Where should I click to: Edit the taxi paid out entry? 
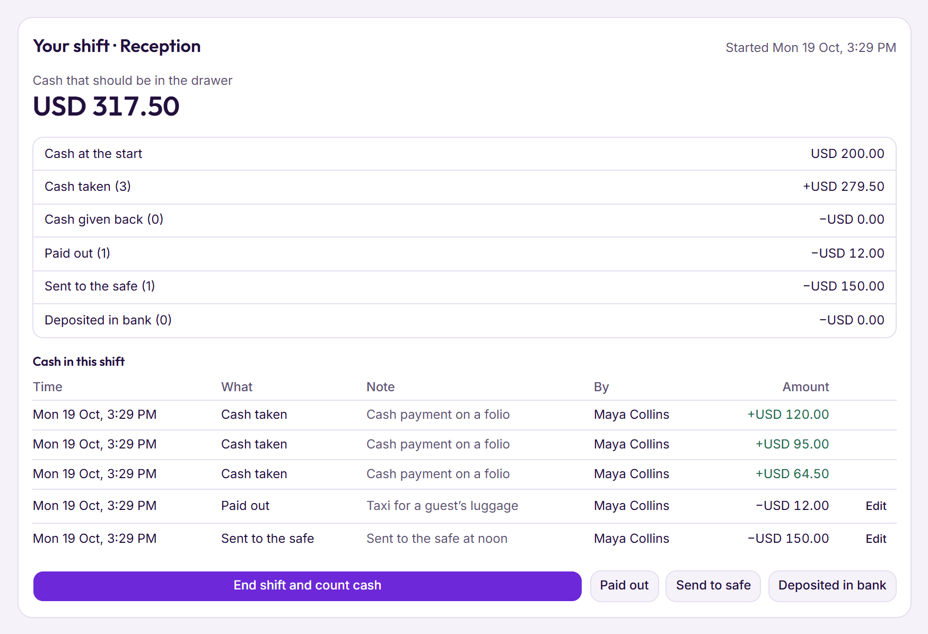point(876,506)
